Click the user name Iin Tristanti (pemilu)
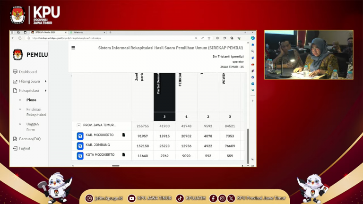This screenshot has height=204, width=363. [228, 57]
